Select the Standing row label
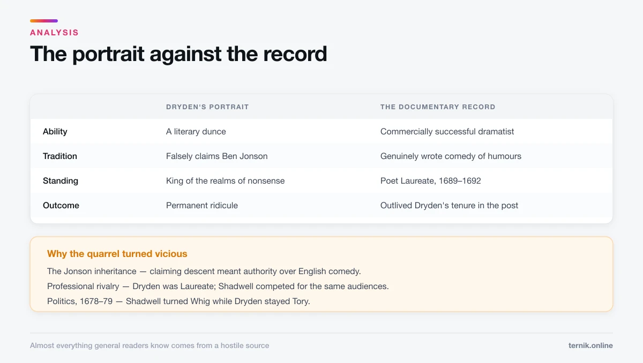This screenshot has width=643, height=363. [x=61, y=181]
